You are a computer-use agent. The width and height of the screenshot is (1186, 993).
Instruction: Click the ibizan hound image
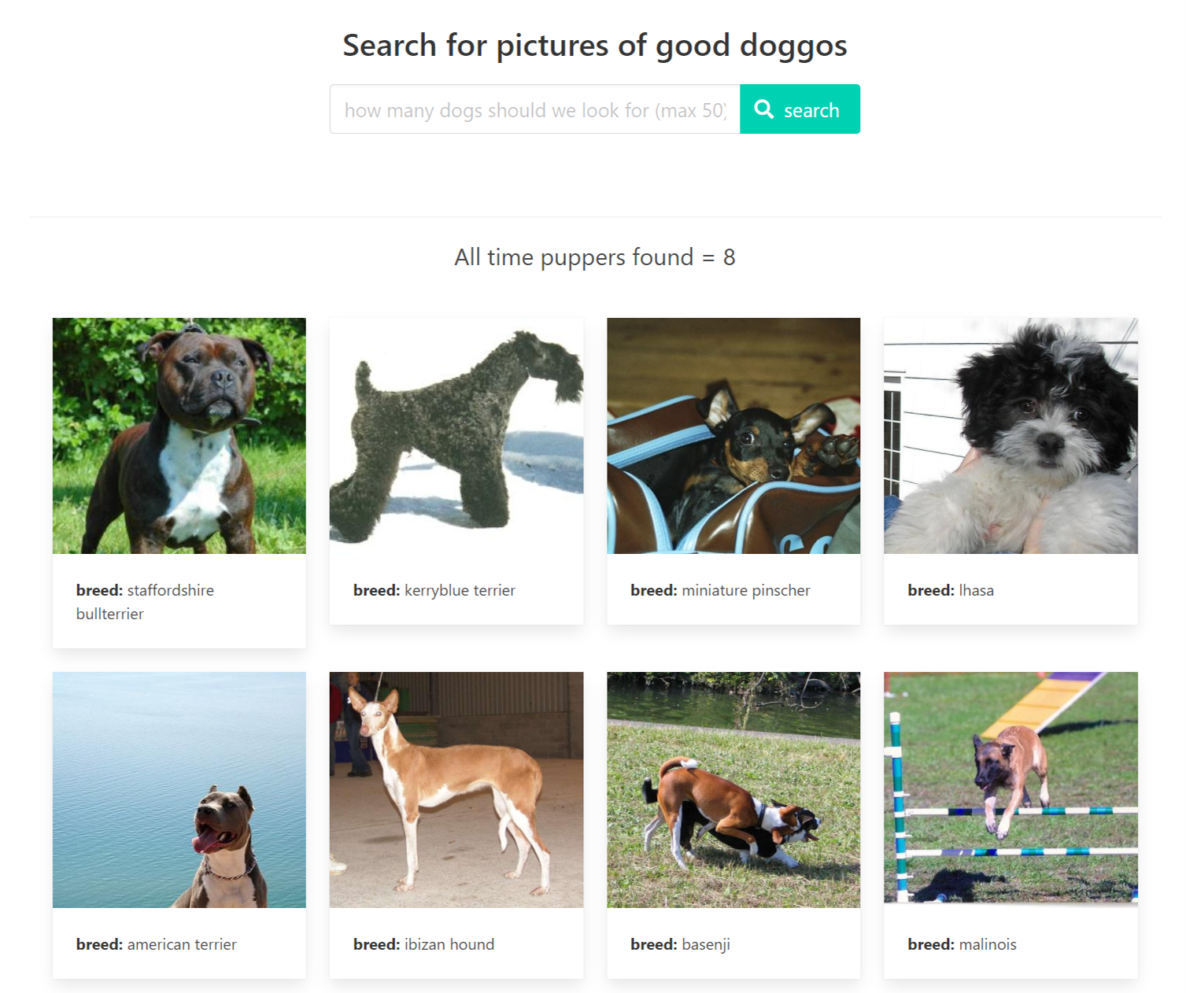point(456,790)
